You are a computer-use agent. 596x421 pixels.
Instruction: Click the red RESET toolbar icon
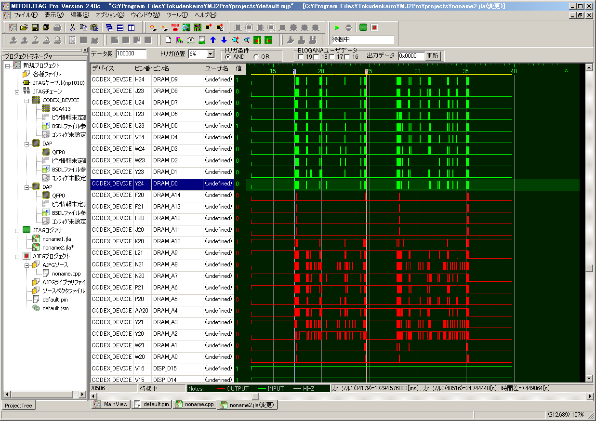coord(175,27)
